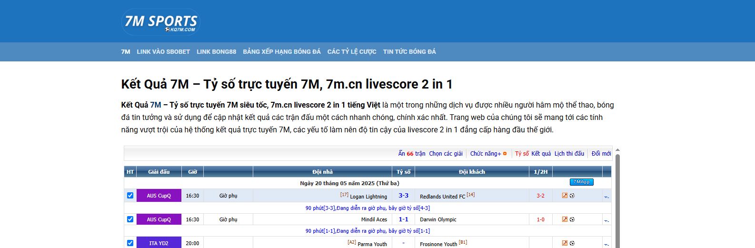
Task: Open the Link vào Sbobet link
Action: pos(163,51)
